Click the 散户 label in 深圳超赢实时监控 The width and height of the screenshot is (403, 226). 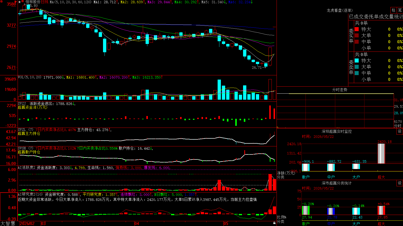(x=306, y=177)
